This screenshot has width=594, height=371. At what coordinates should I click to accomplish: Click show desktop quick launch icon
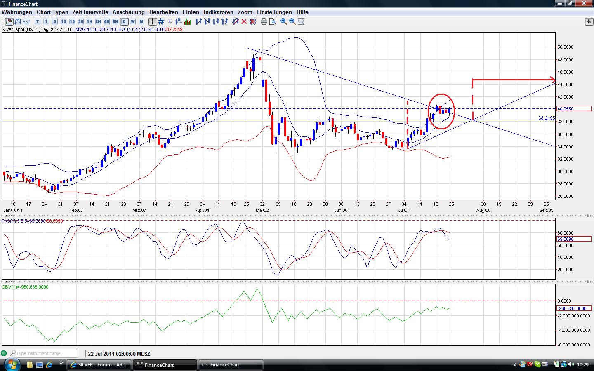[x=40, y=365]
